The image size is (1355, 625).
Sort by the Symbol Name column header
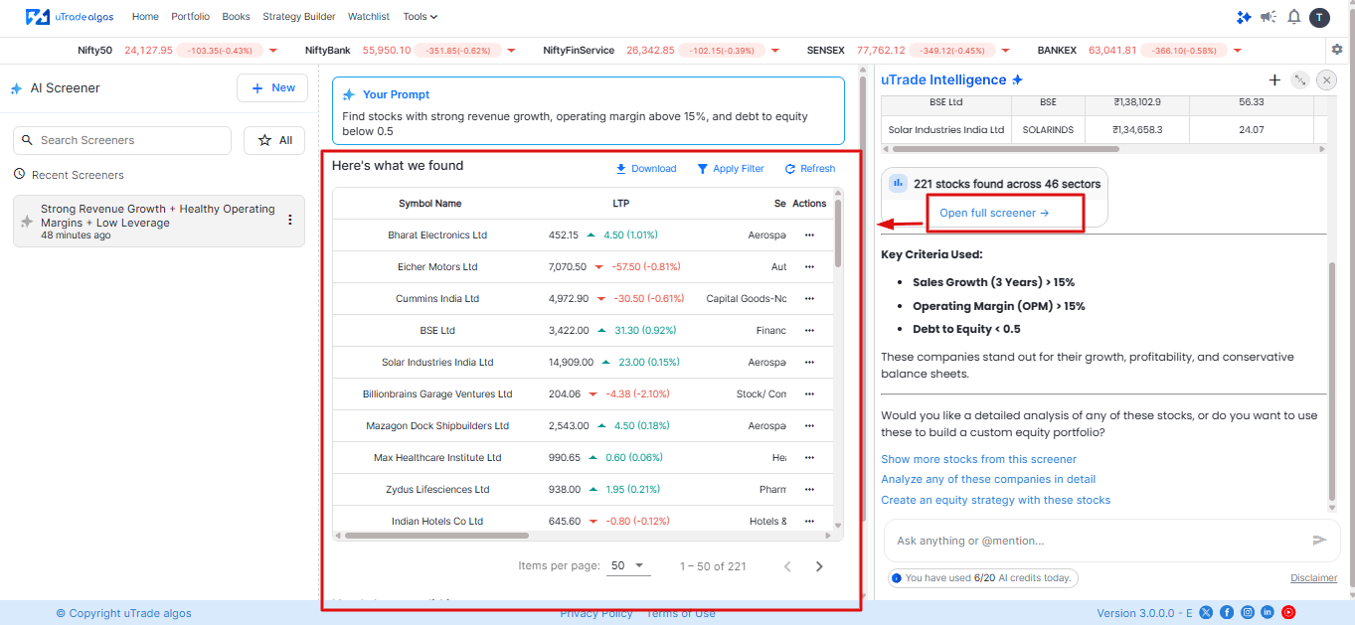(430, 204)
